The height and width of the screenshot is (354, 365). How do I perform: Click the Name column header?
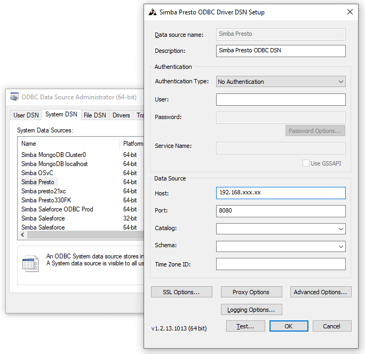(x=69, y=144)
